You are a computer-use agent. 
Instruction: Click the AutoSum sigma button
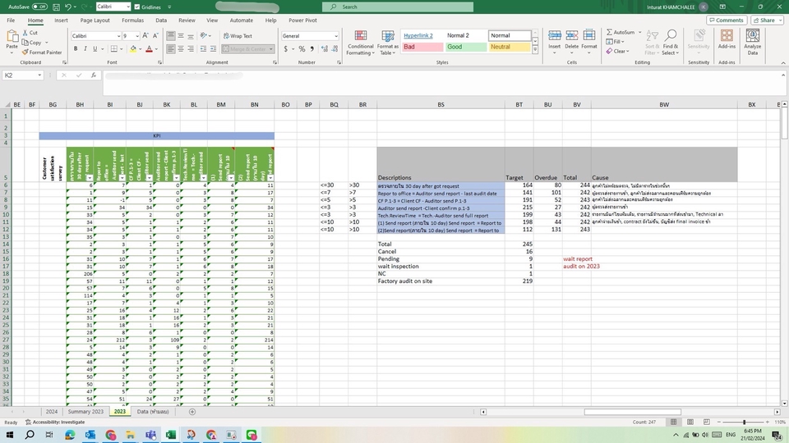620,32
